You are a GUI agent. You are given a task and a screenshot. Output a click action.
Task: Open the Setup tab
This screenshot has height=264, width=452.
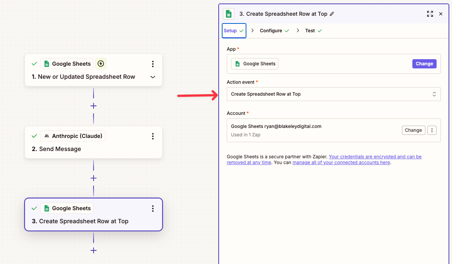[234, 30]
